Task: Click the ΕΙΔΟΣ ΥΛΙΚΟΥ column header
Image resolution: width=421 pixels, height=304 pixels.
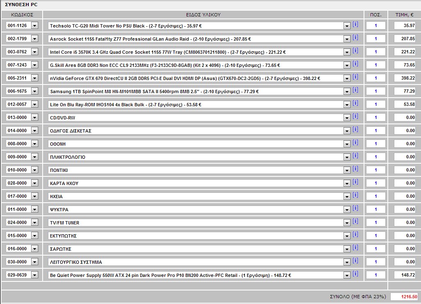Action: click(203, 15)
